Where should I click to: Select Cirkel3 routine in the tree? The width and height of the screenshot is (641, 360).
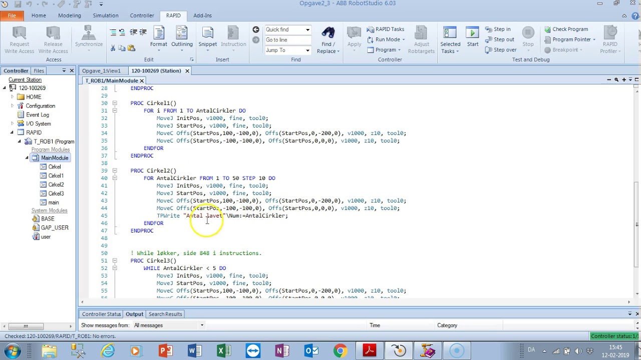(56, 193)
